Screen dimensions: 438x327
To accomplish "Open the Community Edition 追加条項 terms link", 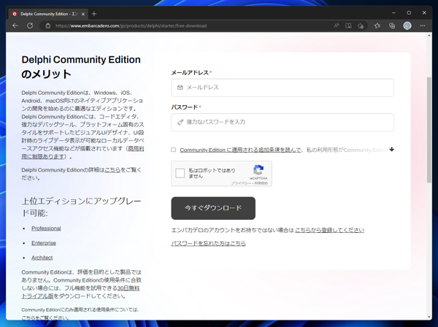I will pos(240,150).
